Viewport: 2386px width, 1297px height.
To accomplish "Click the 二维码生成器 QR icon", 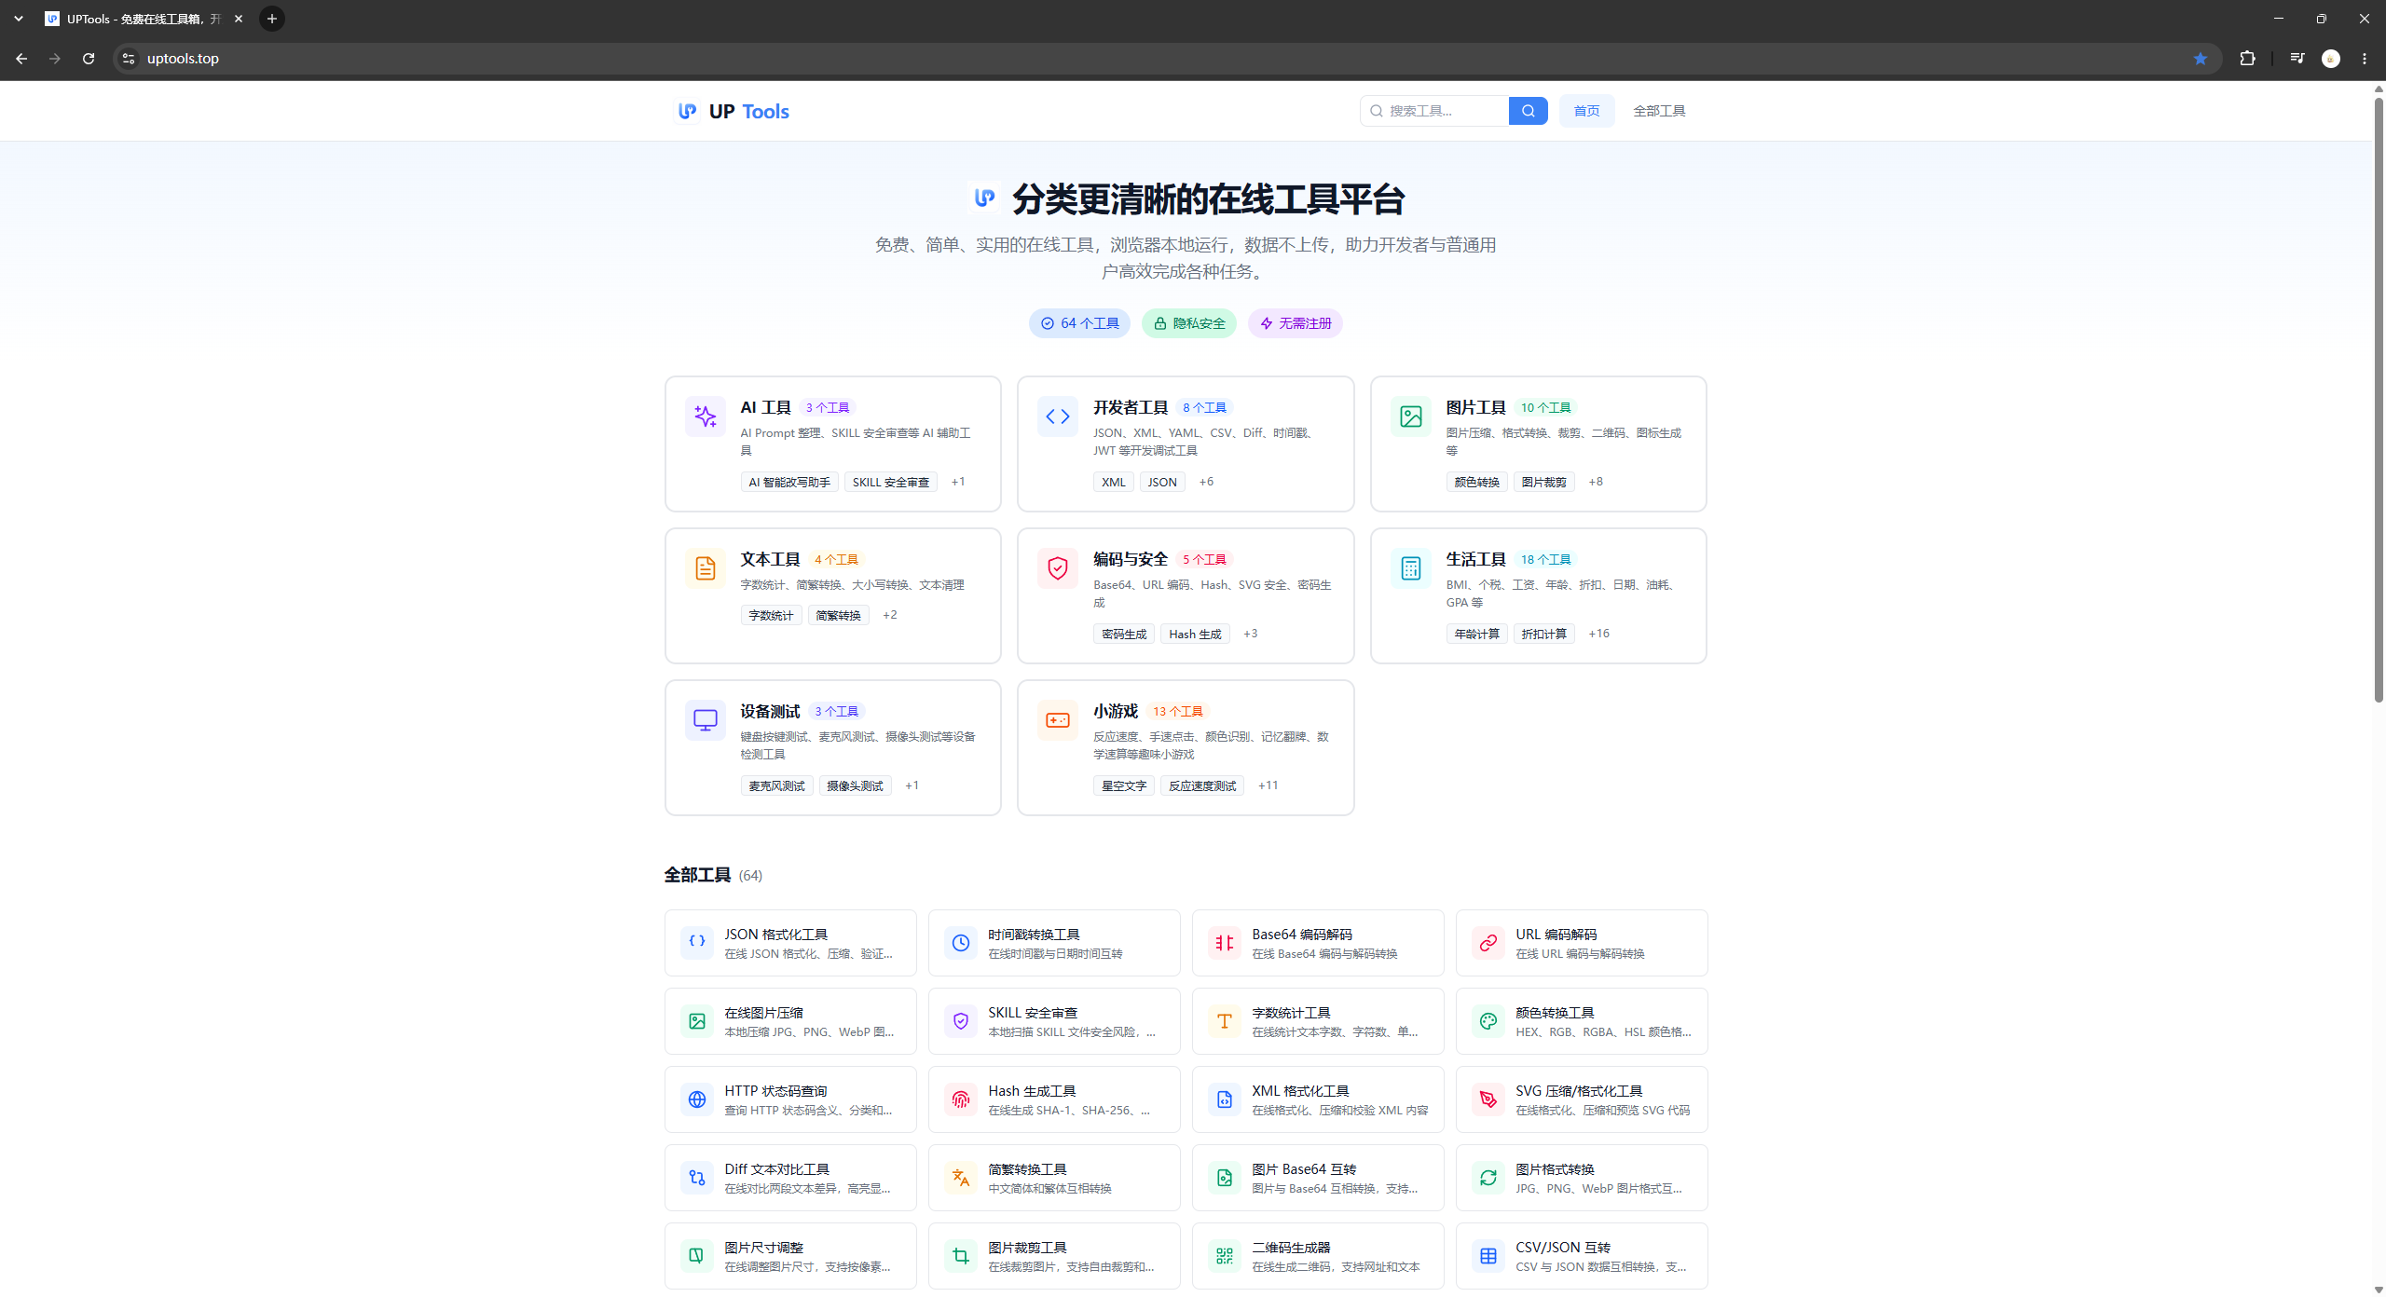I will coord(1224,1255).
